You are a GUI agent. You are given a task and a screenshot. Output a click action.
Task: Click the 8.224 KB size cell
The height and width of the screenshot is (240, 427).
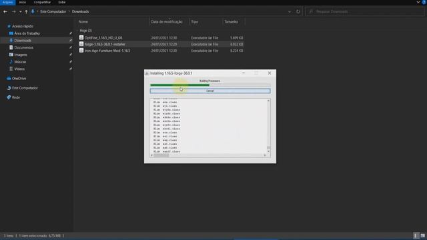tap(236, 51)
